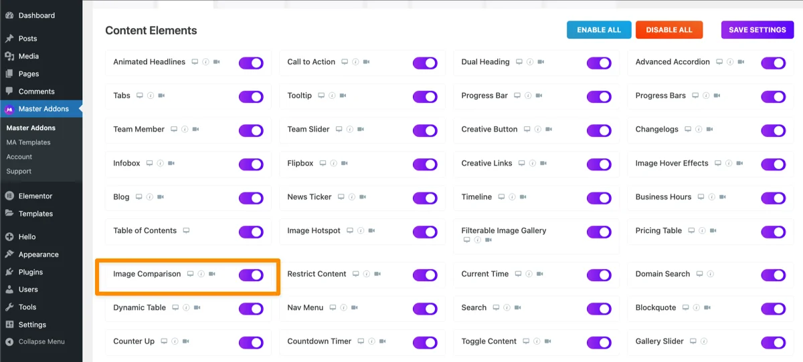
Task: Click demo monitor icon for Progress Bar
Action: click(517, 96)
